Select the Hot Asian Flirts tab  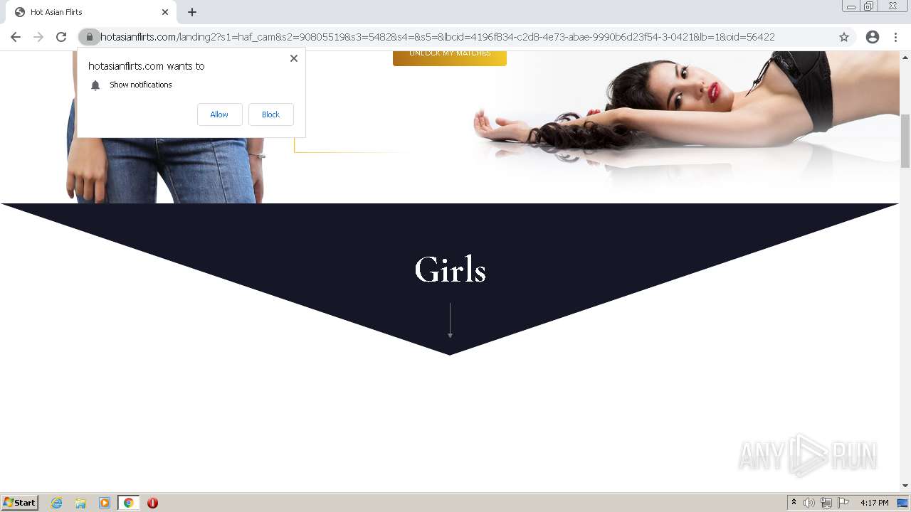point(90,12)
